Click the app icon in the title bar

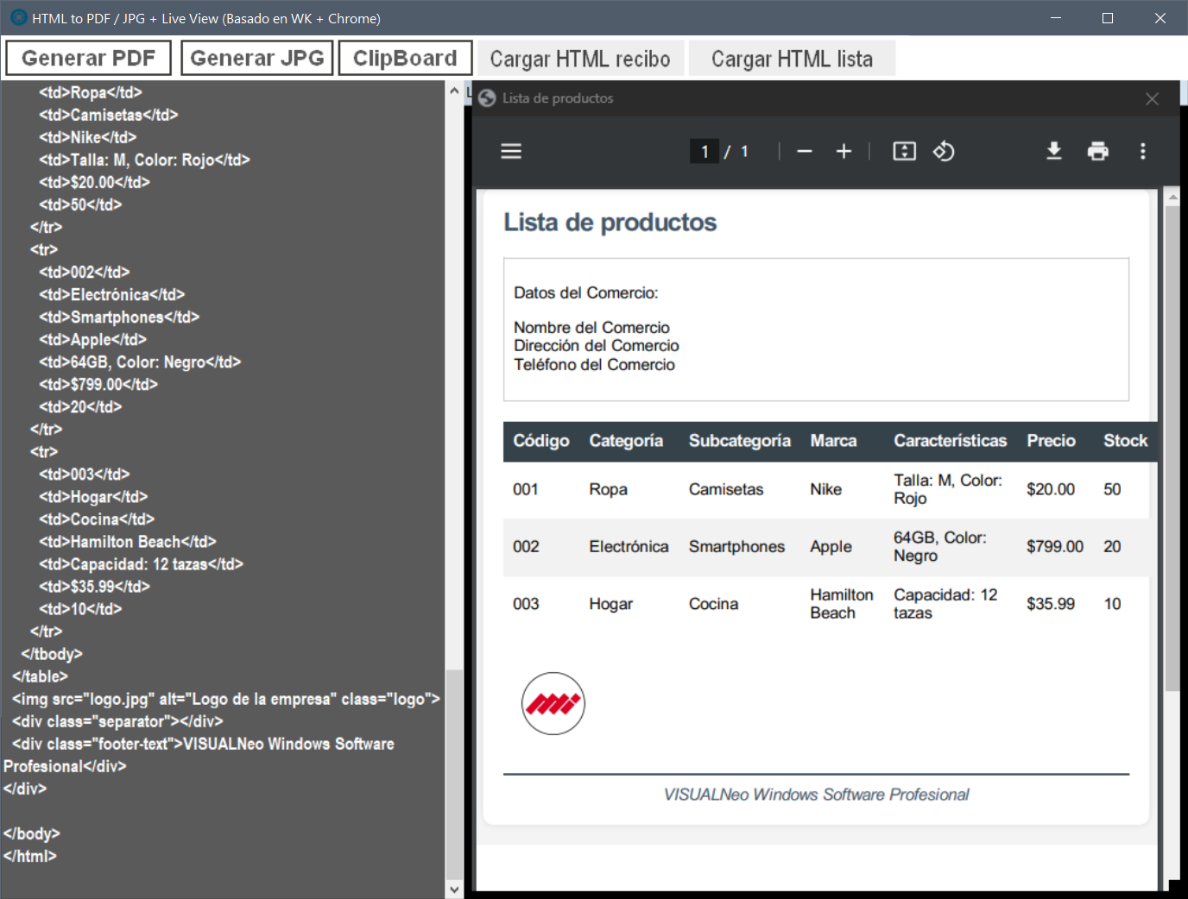[x=18, y=18]
